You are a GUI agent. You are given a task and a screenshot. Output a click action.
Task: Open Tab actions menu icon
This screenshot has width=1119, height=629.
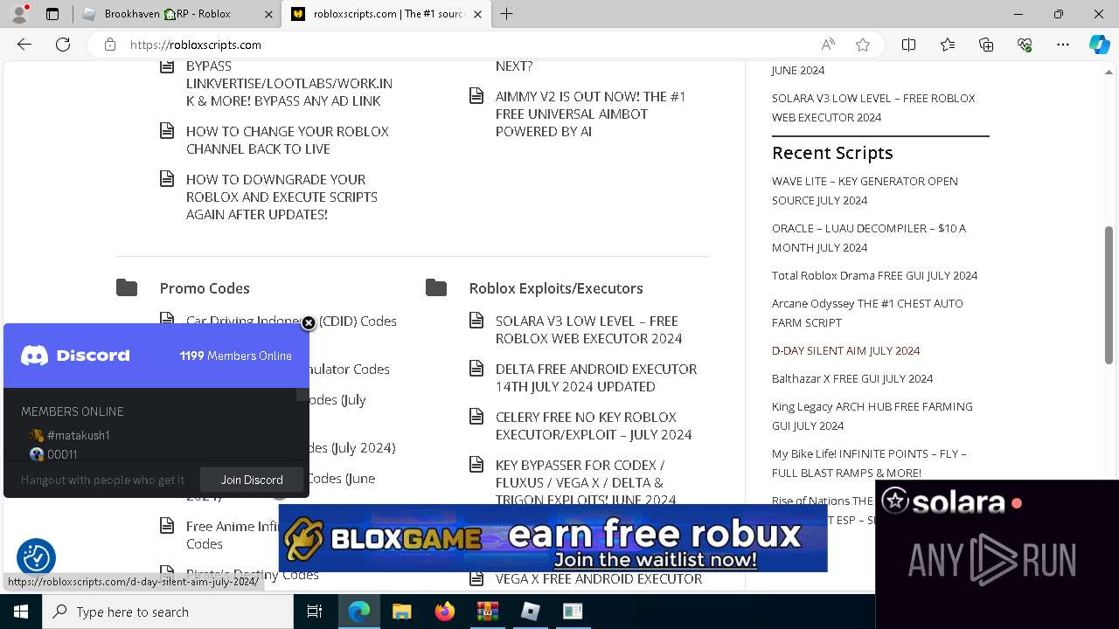tap(52, 14)
